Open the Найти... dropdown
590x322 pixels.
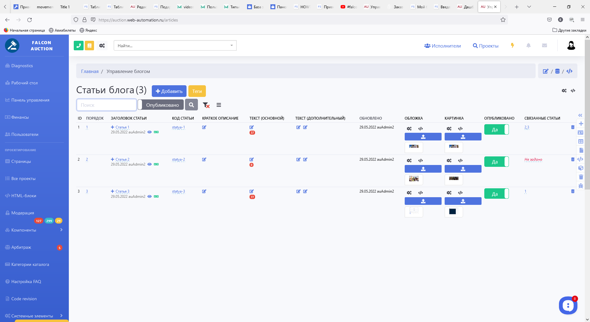(175, 46)
